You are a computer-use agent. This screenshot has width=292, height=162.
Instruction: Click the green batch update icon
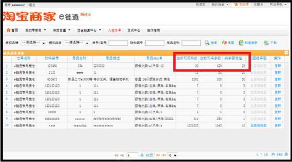tap(241, 43)
